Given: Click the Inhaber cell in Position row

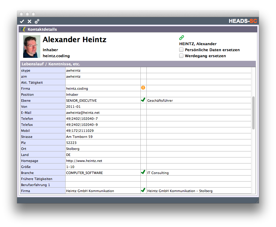Looking at the screenshot, I should [x=103, y=95].
